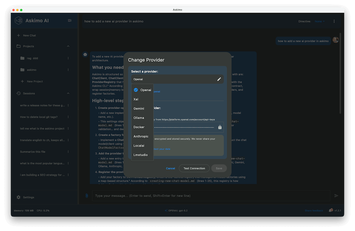Open the three-dot chat options menu
This screenshot has height=231, width=355.
[334, 22]
